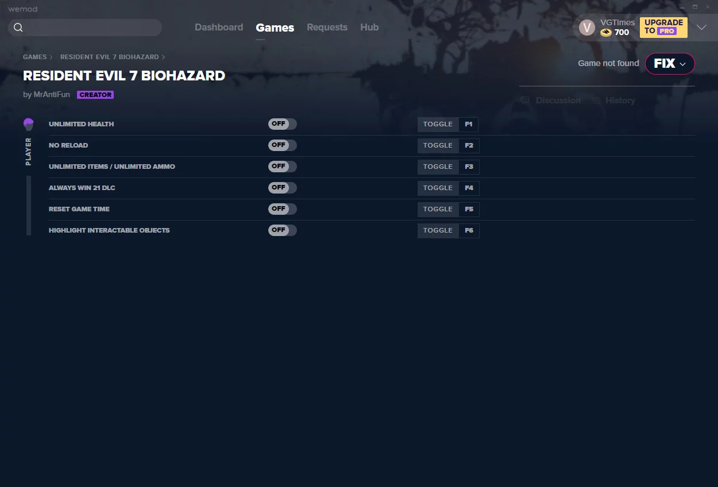The width and height of the screenshot is (718, 487).
Task: Click TOGGLE button for Always Win 21
Action: pyautogui.click(x=438, y=188)
